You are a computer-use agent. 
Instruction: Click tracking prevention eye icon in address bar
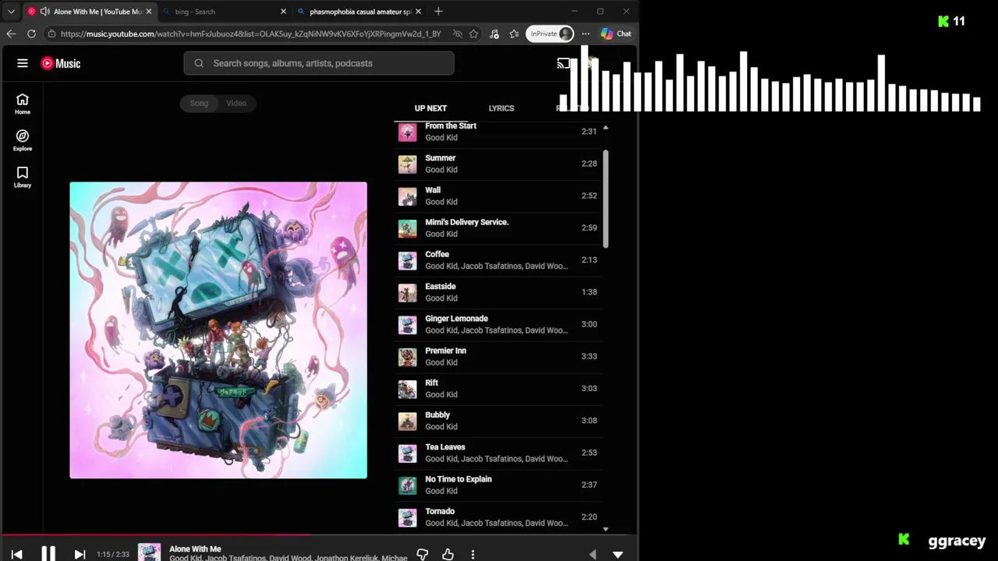click(458, 34)
